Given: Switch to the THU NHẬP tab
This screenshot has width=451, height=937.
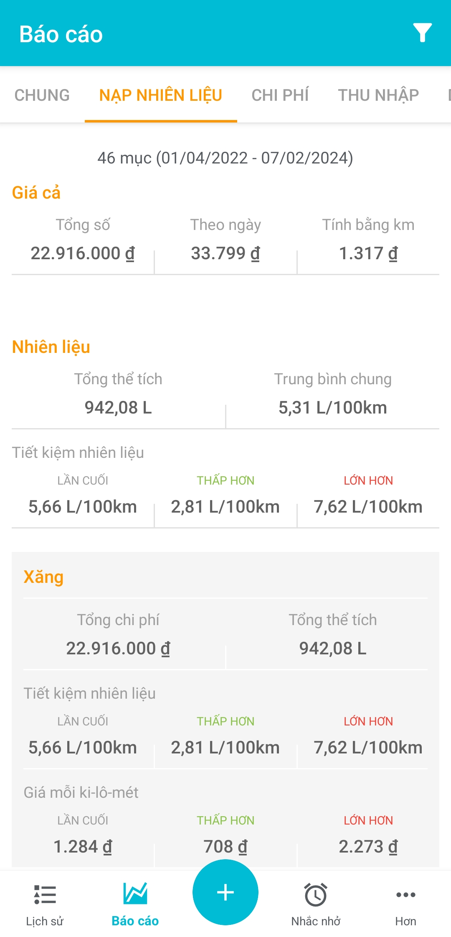Looking at the screenshot, I should click(x=378, y=95).
